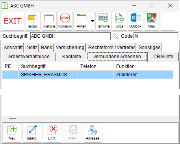Image resolution: width=180 pixels, height=145 pixels.
Task: Click into the Suchbegriff input field
Action: 71,36
